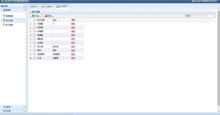Switch to the 员工管理 tab
Screen dimensions: 220x115
pyautogui.click(x=46, y=6)
